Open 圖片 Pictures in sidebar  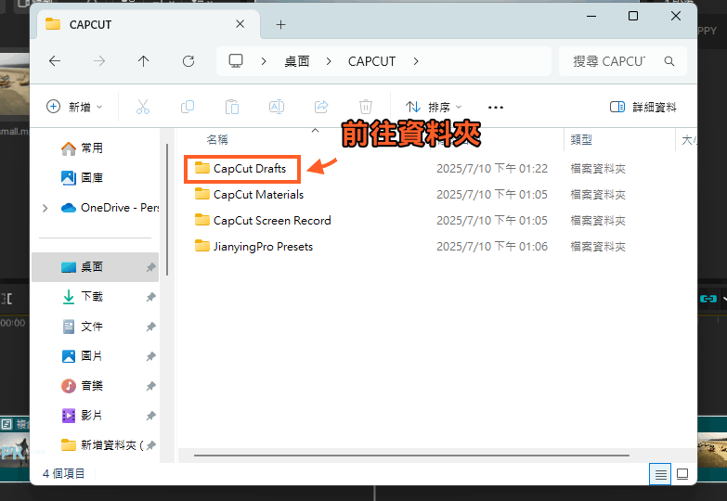(x=92, y=356)
